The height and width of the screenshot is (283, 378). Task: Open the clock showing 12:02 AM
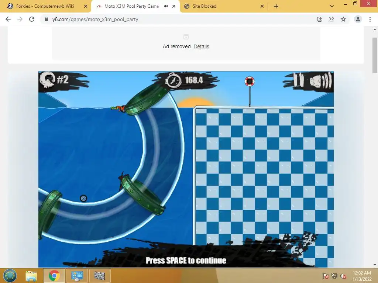(x=362, y=276)
